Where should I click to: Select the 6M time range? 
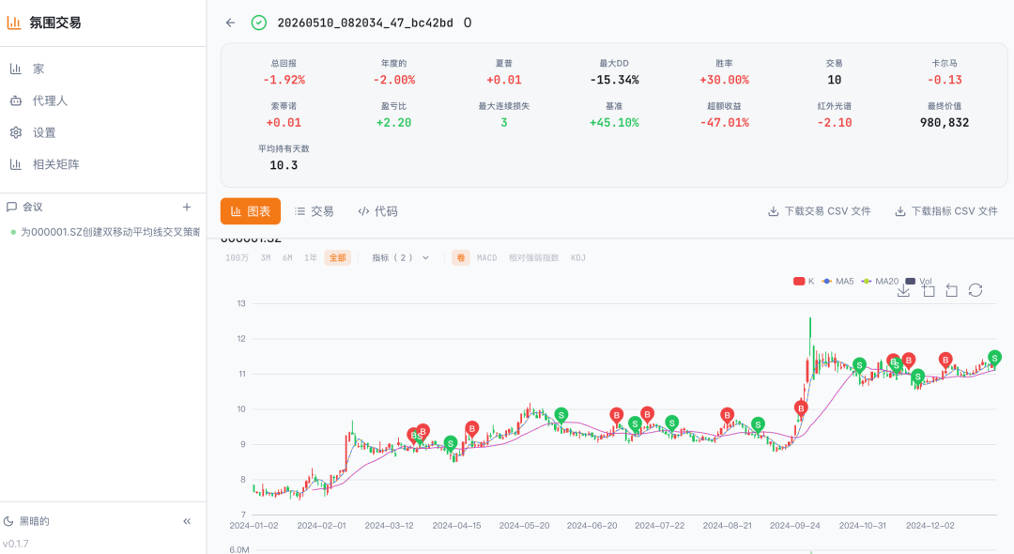coord(287,258)
